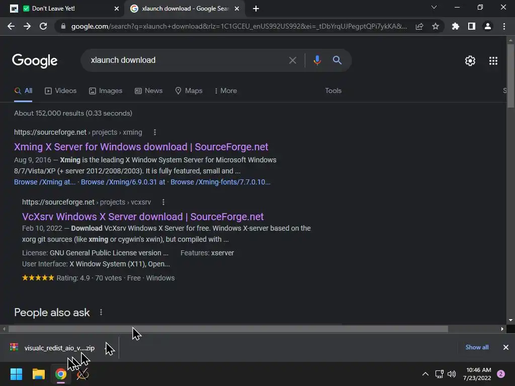Open options for the vcxsrv result
515x386 pixels.
(x=163, y=202)
